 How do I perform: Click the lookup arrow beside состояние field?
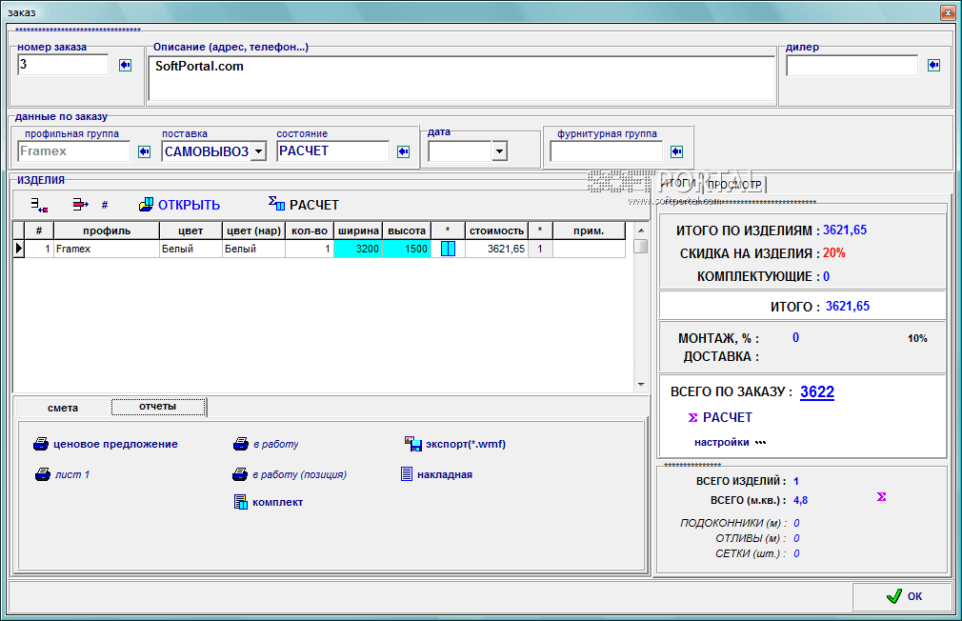(403, 151)
